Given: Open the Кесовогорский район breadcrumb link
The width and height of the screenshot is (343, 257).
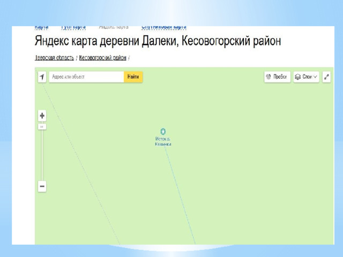Looking at the screenshot, I should (102, 58).
